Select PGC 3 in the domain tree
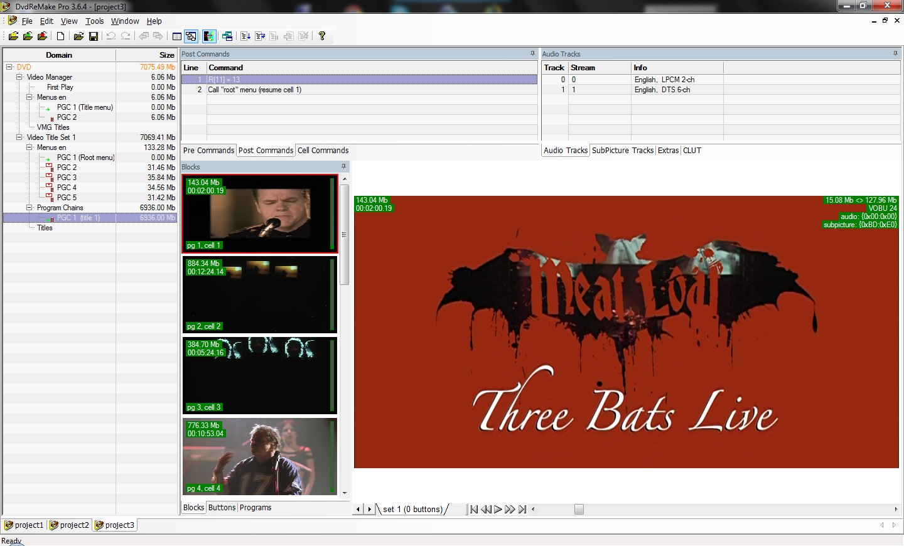 (x=67, y=178)
